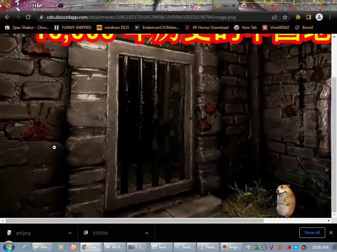Switch to the All D... taskbar window
The height and width of the screenshot is (252, 337).
click(x=114, y=247)
